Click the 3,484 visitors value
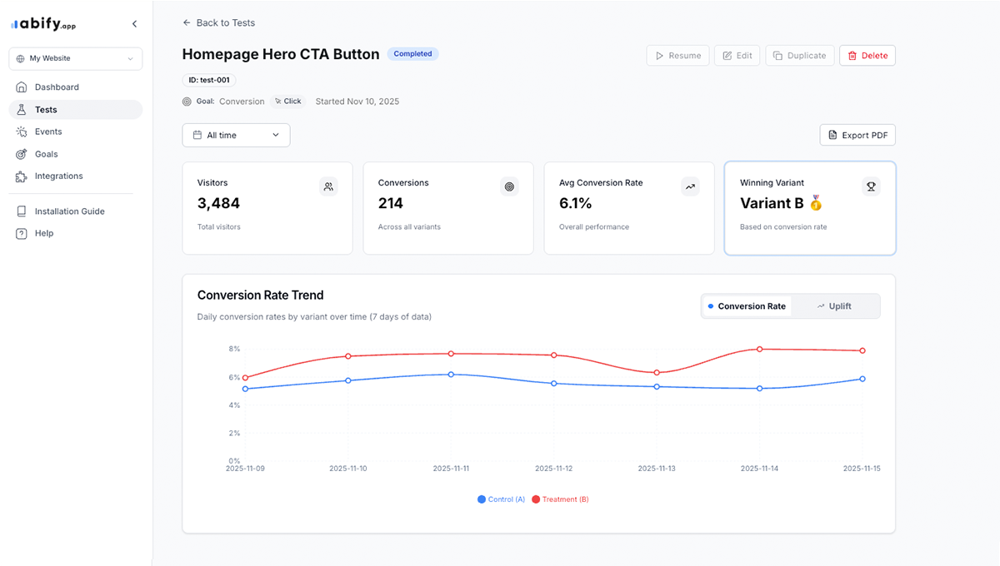This screenshot has width=1000, height=566. 218,203
